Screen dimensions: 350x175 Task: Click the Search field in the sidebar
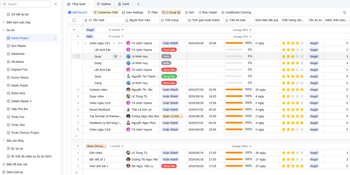26,4
